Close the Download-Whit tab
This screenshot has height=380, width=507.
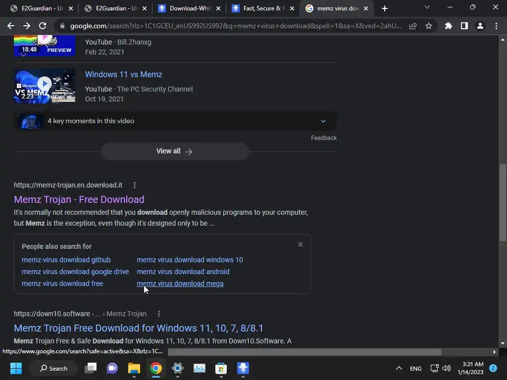(x=218, y=8)
